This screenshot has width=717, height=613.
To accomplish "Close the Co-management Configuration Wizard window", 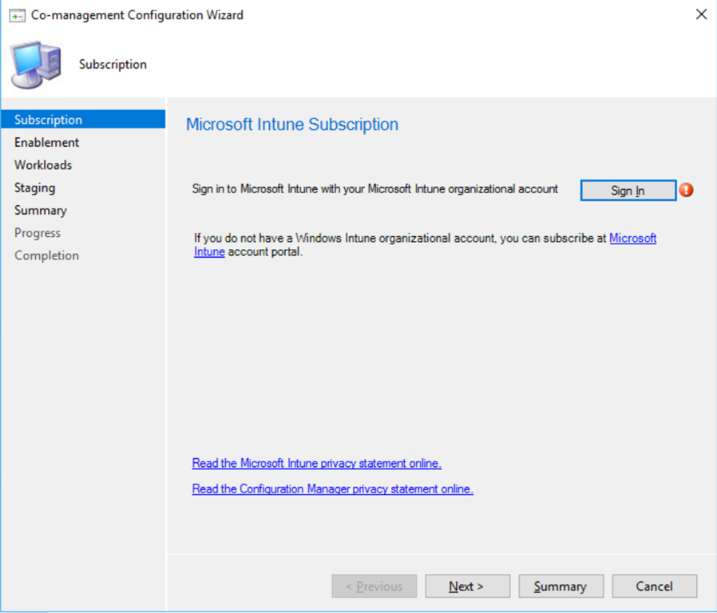I will tap(701, 14).
